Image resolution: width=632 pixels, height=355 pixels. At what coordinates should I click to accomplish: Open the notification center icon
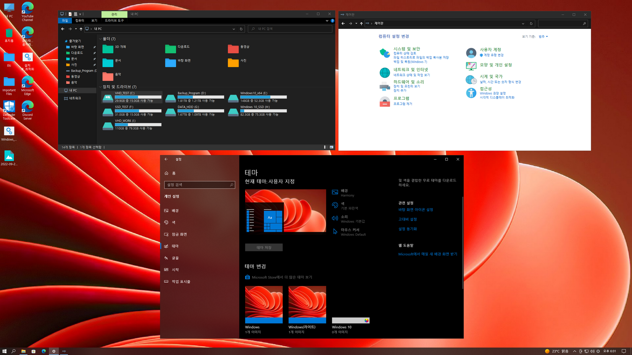tap(624, 351)
